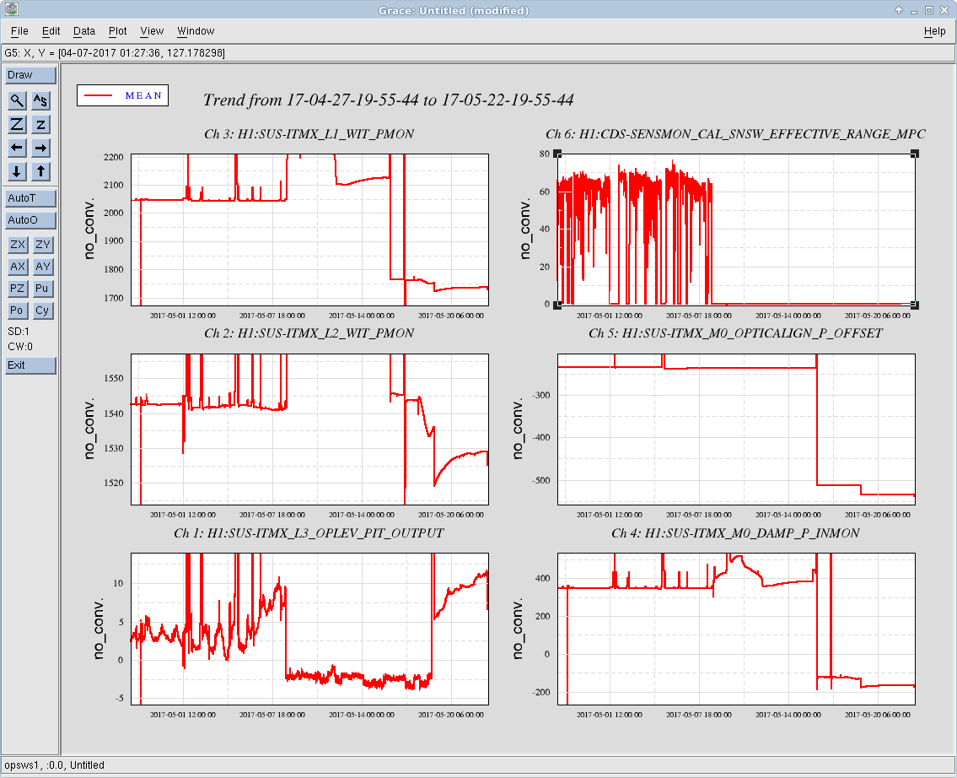Click the large Z zoom-in button
This screenshot has width=957, height=778.
17,124
